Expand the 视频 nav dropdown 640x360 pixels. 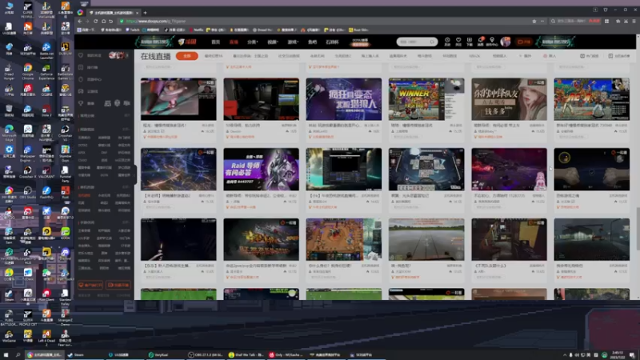(273, 42)
